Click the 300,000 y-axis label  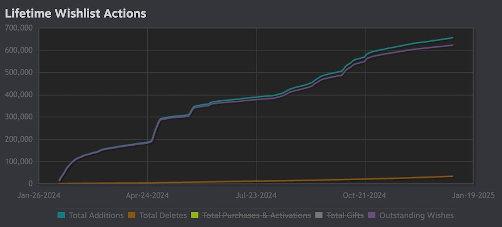click(18, 117)
